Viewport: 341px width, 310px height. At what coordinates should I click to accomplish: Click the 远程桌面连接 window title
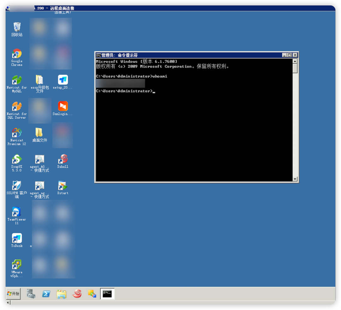(62, 8)
